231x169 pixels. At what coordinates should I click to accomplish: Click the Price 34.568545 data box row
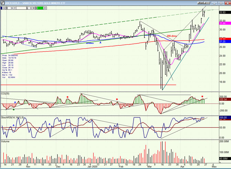(10, 56)
